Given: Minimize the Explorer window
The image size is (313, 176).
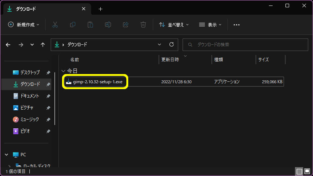Looking at the screenshot, I should (271, 5).
